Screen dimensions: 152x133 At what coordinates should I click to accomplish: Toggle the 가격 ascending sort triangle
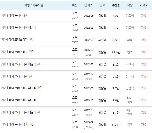[x=146, y=5]
